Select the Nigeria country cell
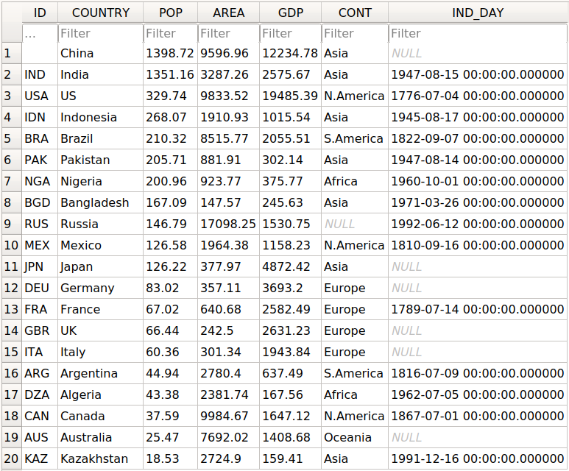Screen dimensions: 569x471 coord(101,182)
